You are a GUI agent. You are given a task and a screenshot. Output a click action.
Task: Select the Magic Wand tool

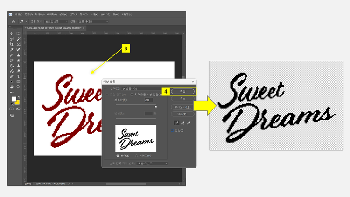(x=19, y=39)
